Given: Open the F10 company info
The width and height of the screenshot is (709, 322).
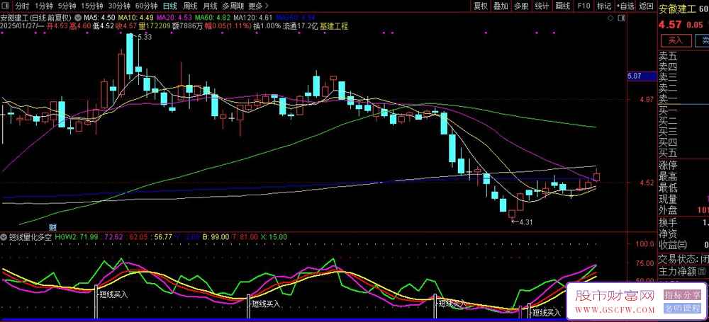Looking at the screenshot, I should tap(584, 6).
